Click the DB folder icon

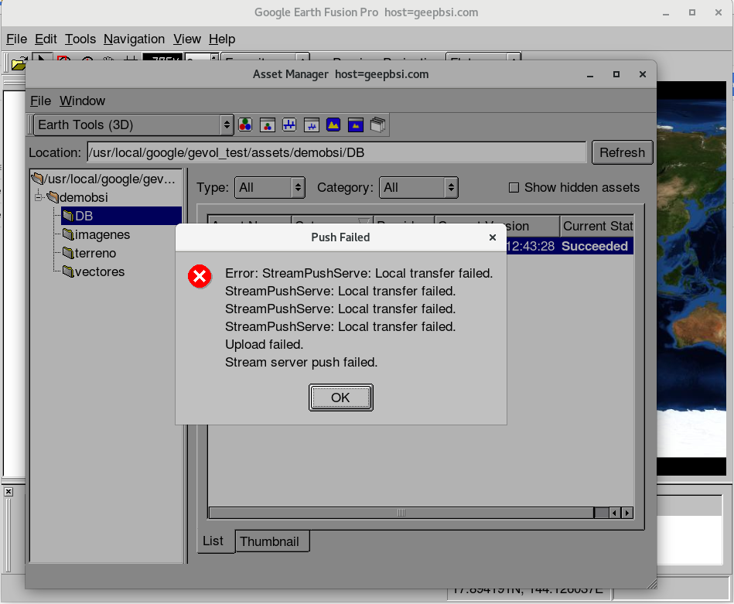pyautogui.click(x=68, y=216)
